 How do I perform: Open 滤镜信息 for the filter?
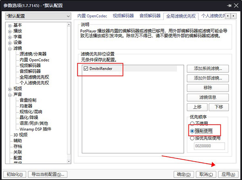click(208, 97)
